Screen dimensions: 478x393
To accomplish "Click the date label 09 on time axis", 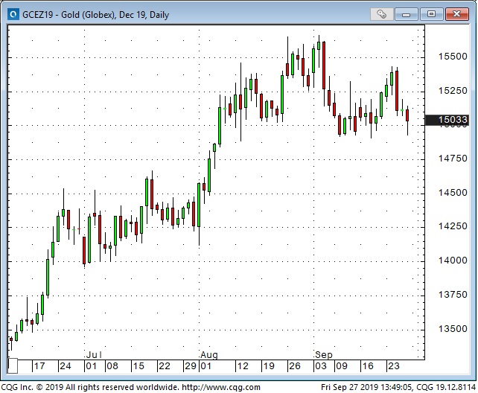I will [342, 366].
